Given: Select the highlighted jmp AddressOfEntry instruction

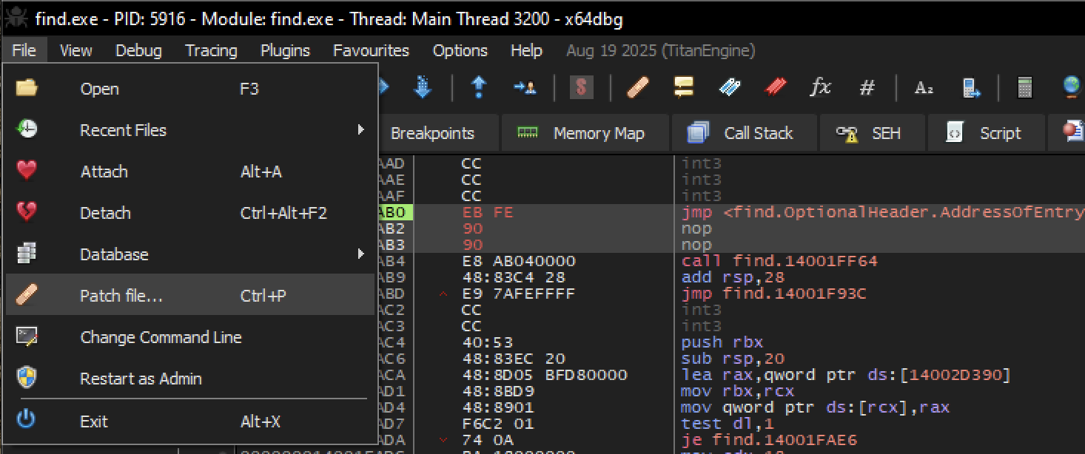Looking at the screenshot, I should 882,212.
